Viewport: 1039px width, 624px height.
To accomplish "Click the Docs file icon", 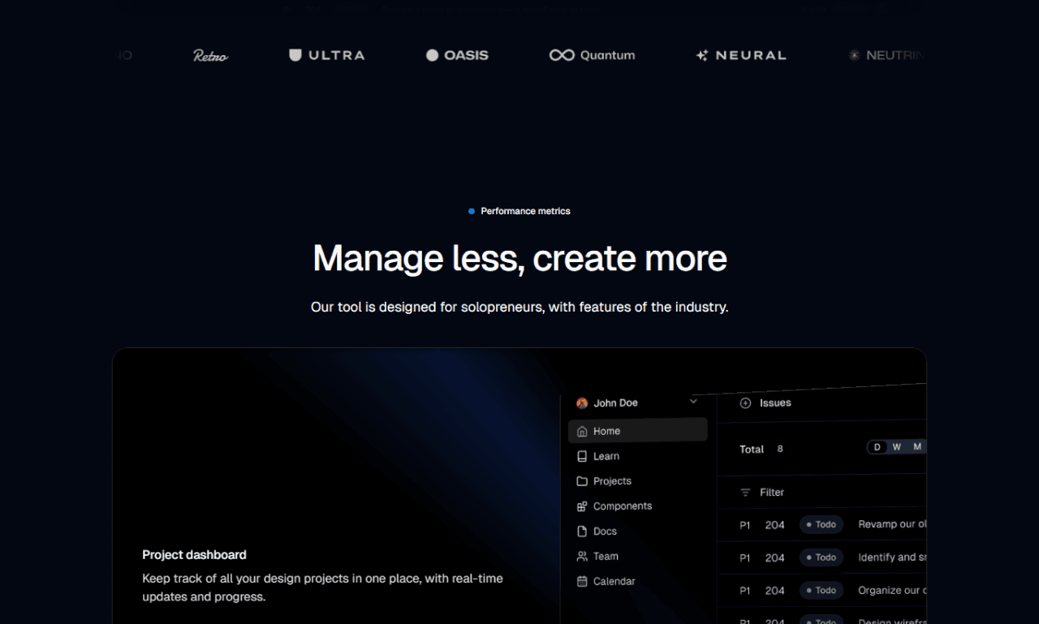I will (582, 531).
